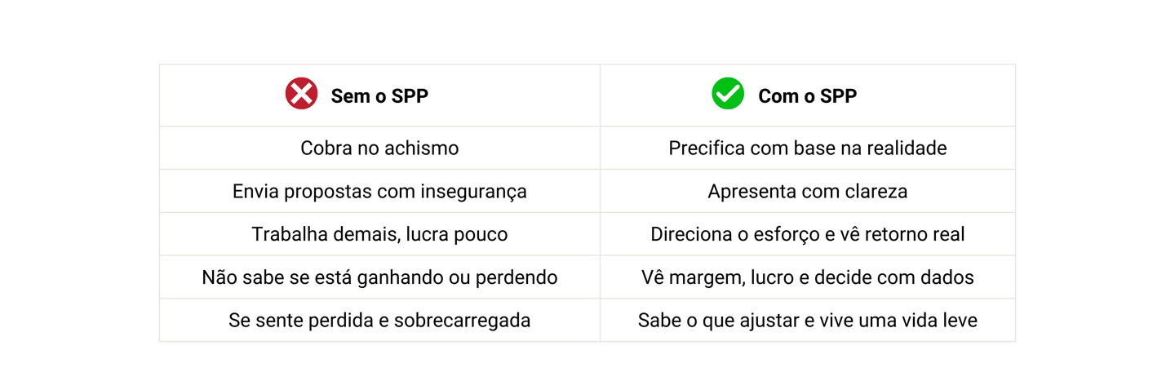Click the word 'dados' in right column
The image size is (1175, 381).
pos(948,277)
